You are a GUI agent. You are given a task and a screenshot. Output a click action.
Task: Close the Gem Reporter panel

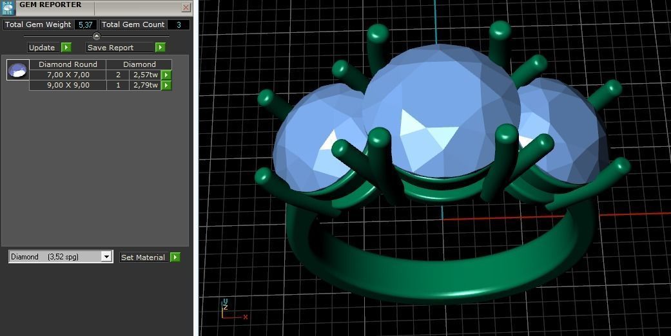pyautogui.click(x=186, y=7)
